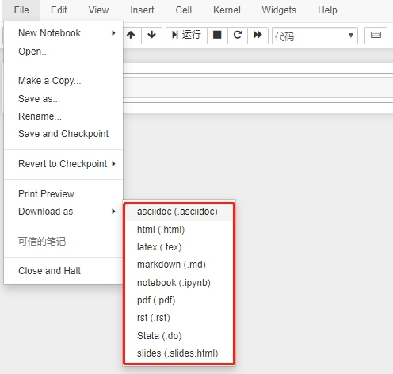Interrupt the kernel with the stop square icon
Image resolution: width=393 pixels, height=374 pixels.
tap(217, 35)
